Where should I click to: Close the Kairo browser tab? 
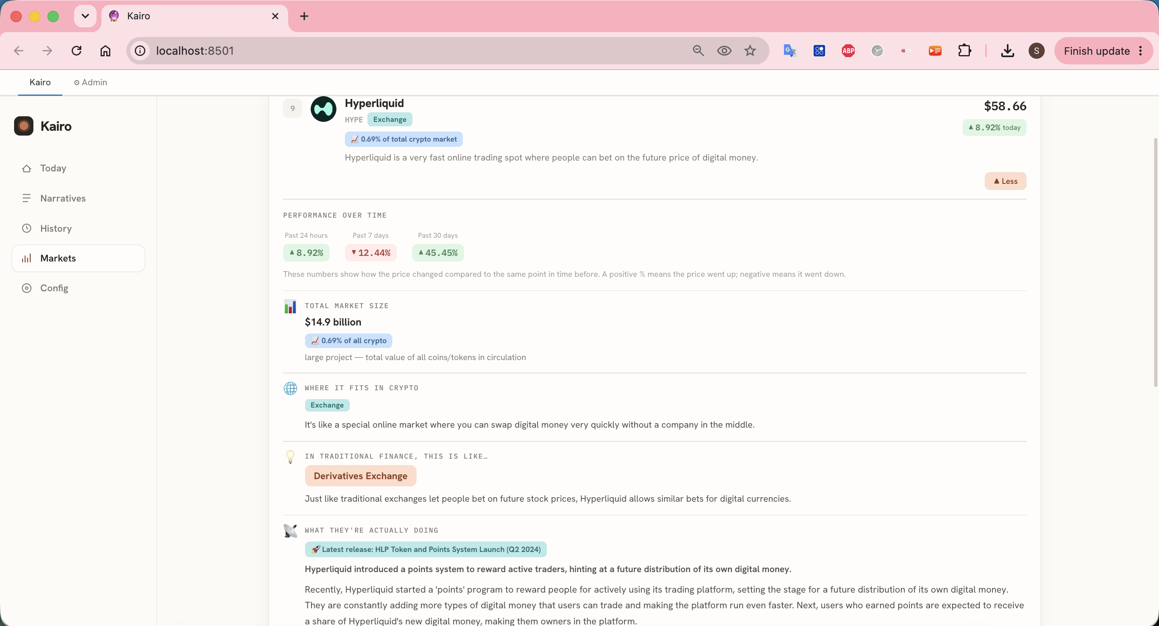click(x=275, y=16)
